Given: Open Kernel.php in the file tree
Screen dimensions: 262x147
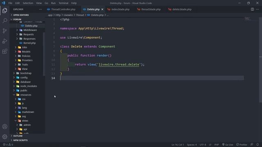Looking at the screenshot, I should pos(29,43).
